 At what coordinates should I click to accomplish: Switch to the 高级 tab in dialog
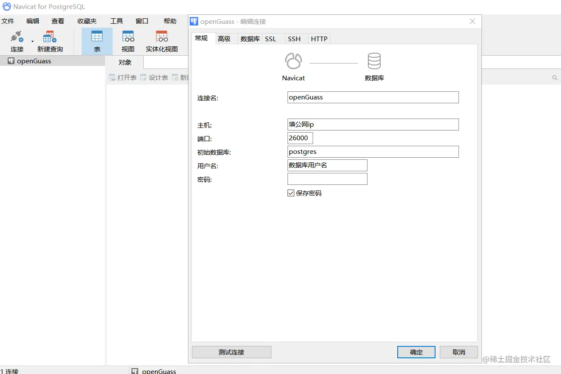(x=226, y=39)
